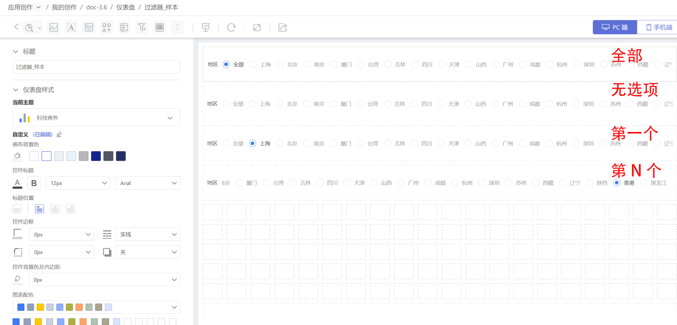The image size is (677, 325).
Task: Open the three-dot more options menu
Action: point(177,27)
